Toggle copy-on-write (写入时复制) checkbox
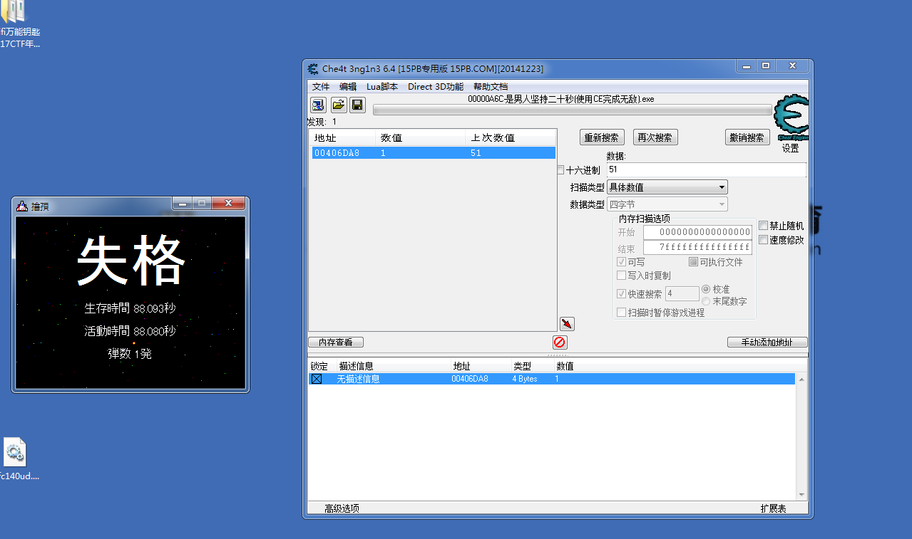 [621, 276]
